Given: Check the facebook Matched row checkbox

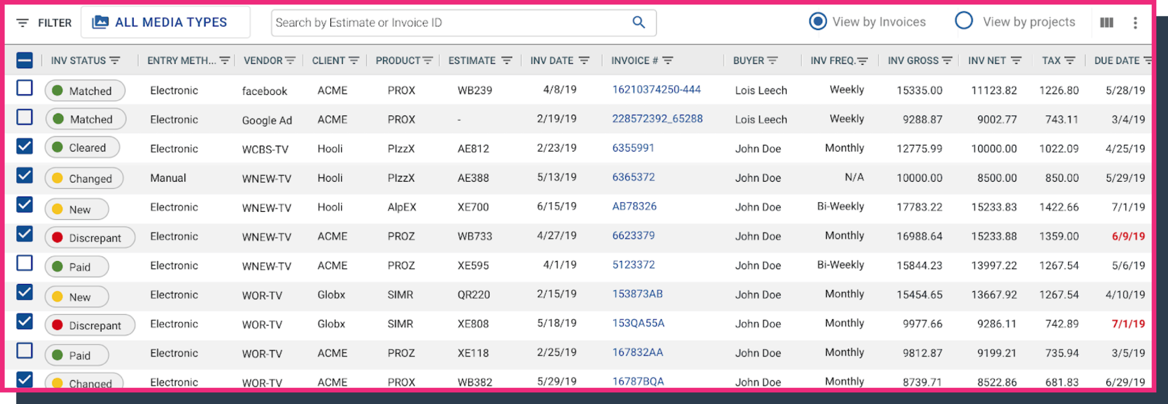Looking at the screenshot, I should tap(24, 88).
